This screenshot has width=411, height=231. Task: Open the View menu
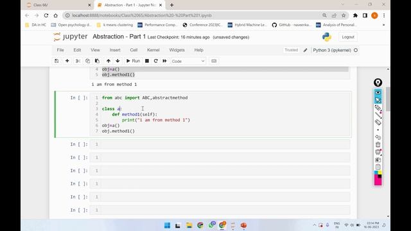(x=95, y=50)
